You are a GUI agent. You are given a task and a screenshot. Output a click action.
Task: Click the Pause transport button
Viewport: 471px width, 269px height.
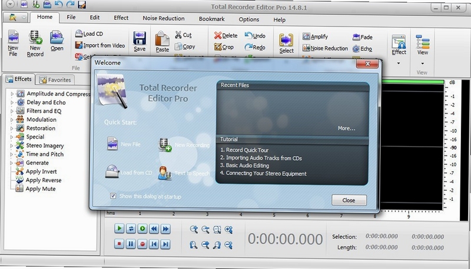pyautogui.click(x=131, y=244)
